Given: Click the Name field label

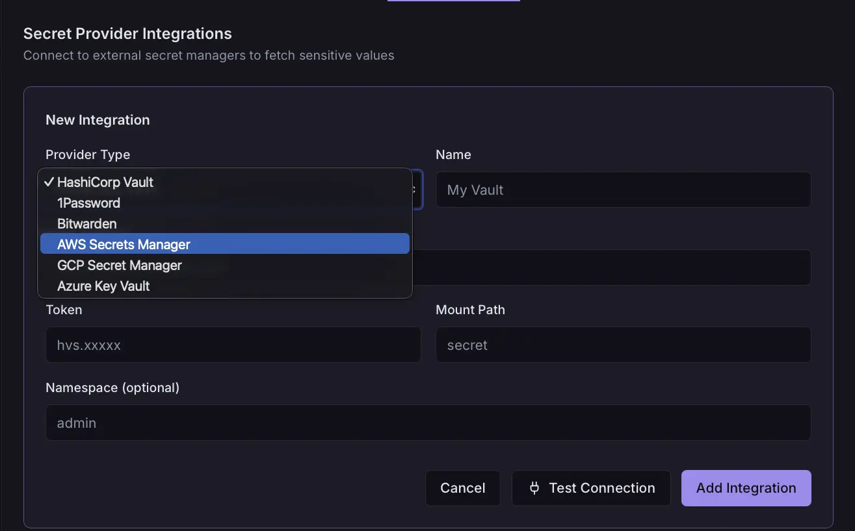Looking at the screenshot, I should (x=453, y=154).
